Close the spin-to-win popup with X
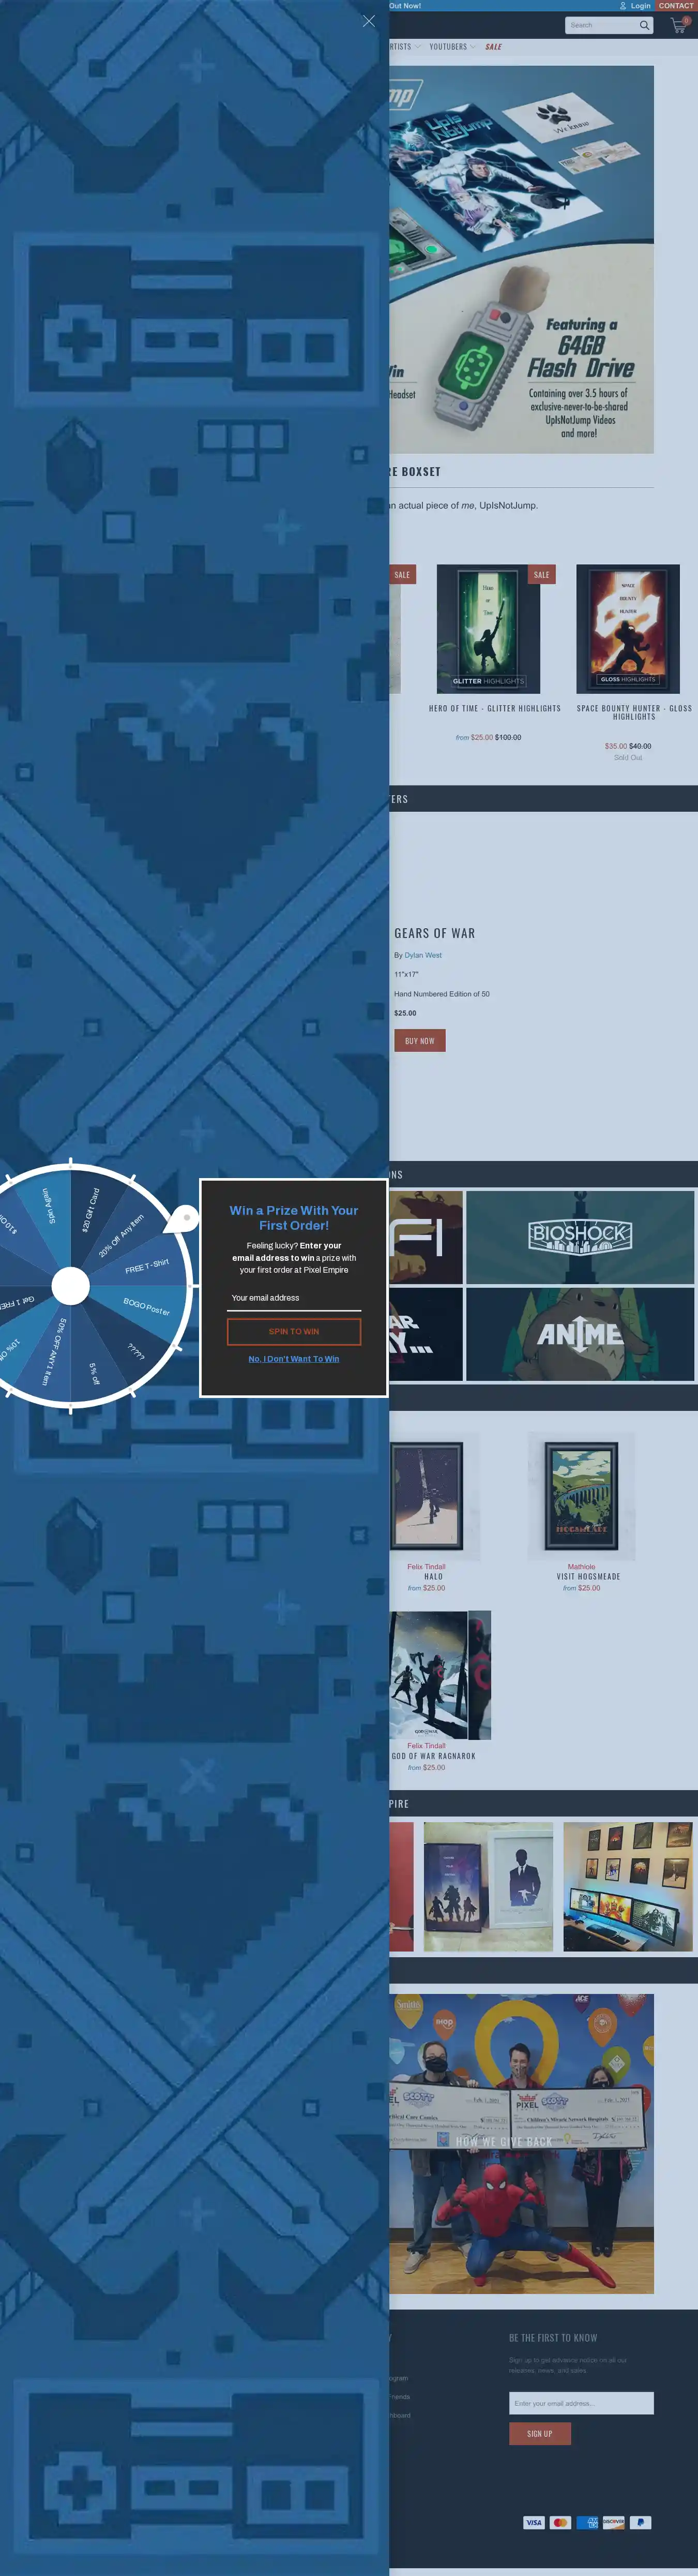This screenshot has width=698, height=2576. coord(368,21)
